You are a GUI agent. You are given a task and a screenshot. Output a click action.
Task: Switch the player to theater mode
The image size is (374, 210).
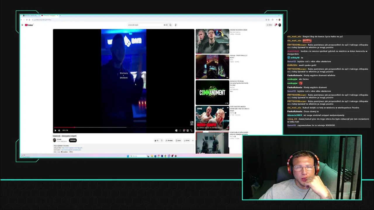coord(188,130)
